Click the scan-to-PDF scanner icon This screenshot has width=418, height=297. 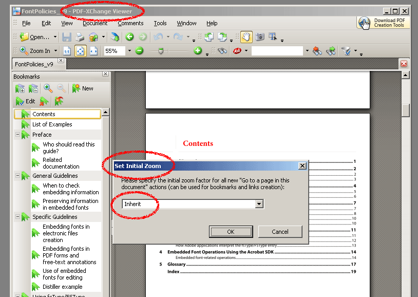[115, 37]
